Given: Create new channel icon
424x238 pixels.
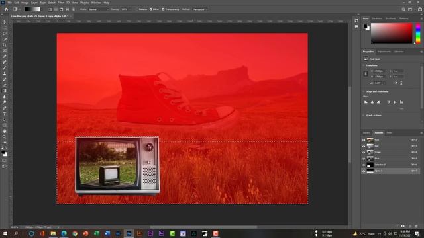Looking at the screenshot, I should (x=410, y=226).
